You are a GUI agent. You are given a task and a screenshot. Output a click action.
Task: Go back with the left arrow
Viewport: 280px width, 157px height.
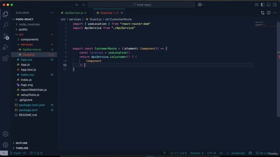77,5
